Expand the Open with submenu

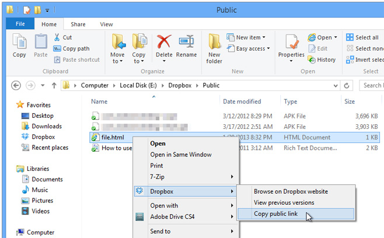232,205
